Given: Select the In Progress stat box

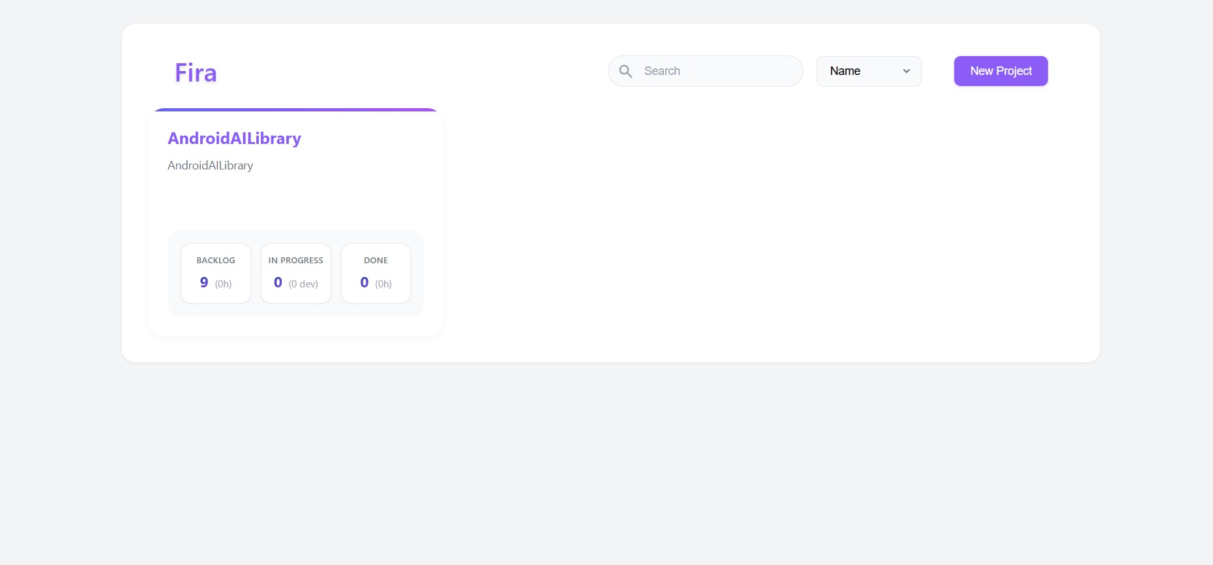Looking at the screenshot, I should tap(296, 273).
